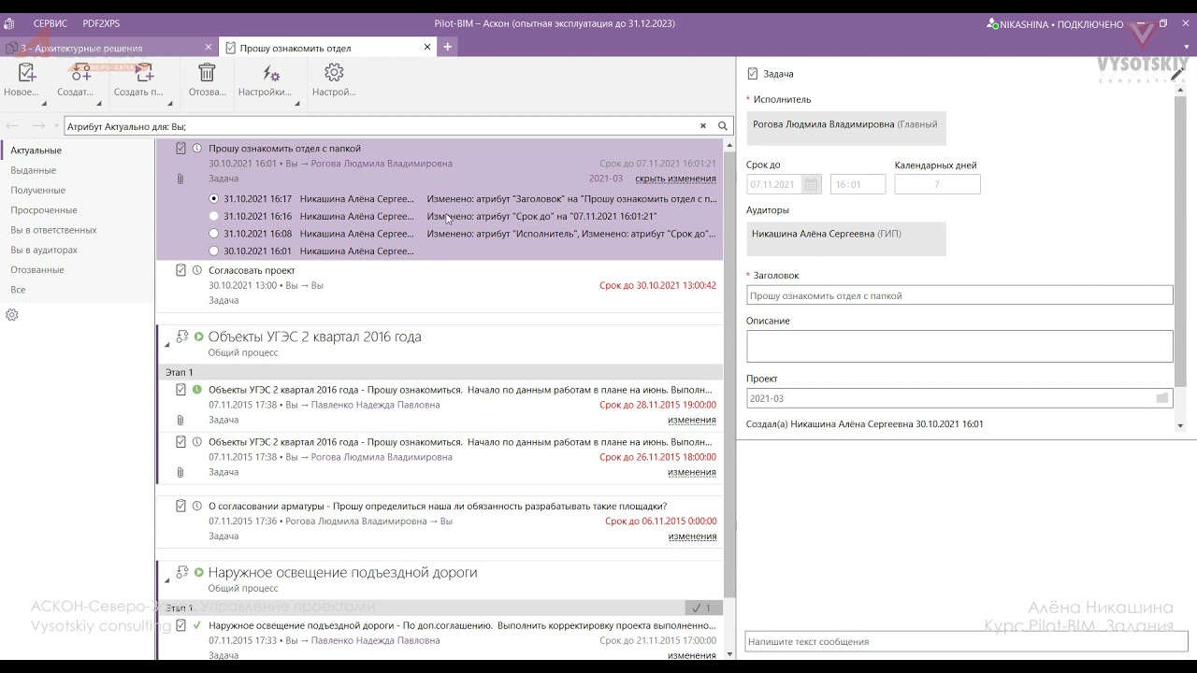Click изменения link under Срок до 26.11.2015
This screenshot has height=673, width=1197.
[x=692, y=472]
